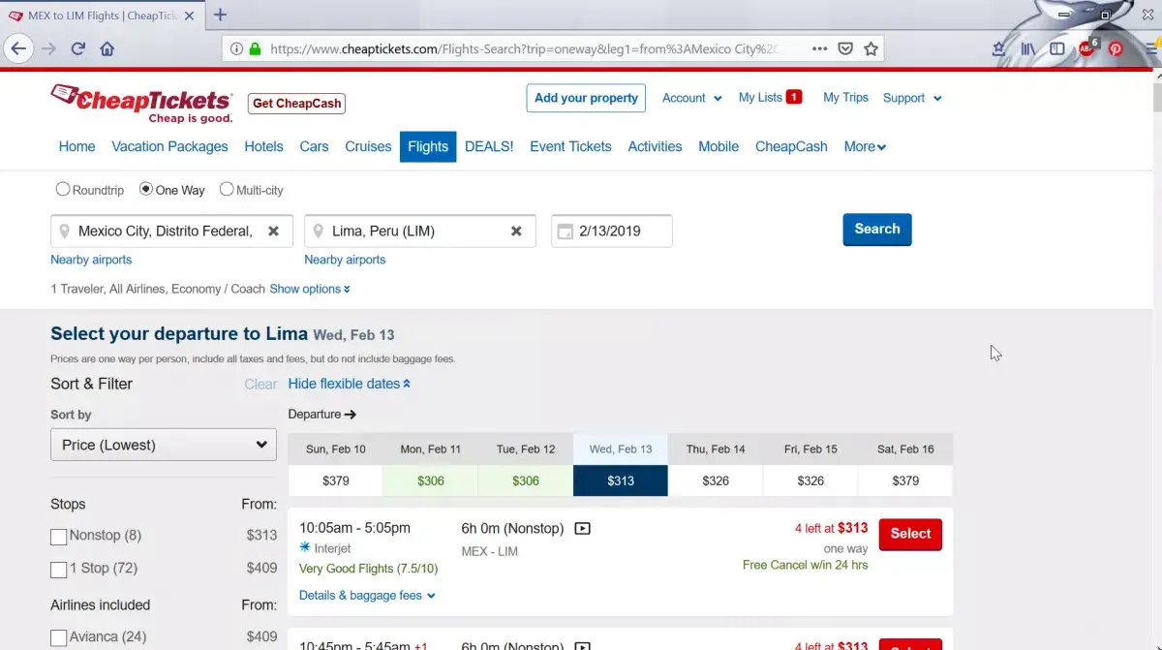
Task: Click location pin in destination field
Action: pyautogui.click(x=318, y=232)
